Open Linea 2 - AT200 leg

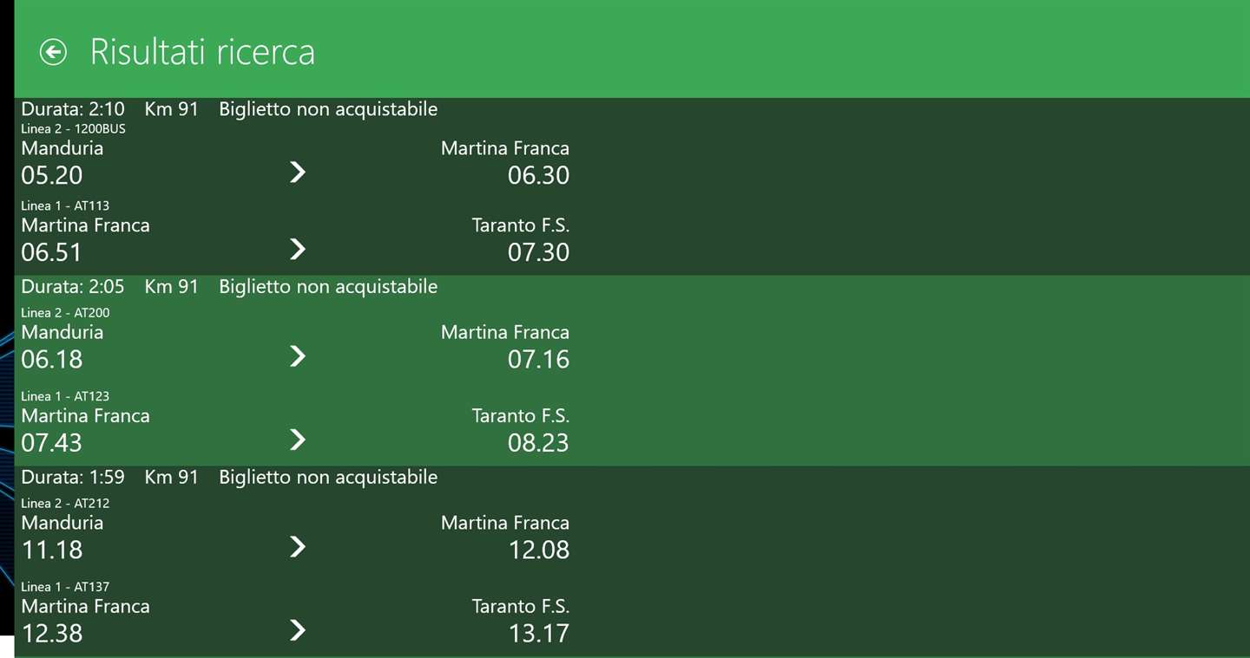[65, 313]
